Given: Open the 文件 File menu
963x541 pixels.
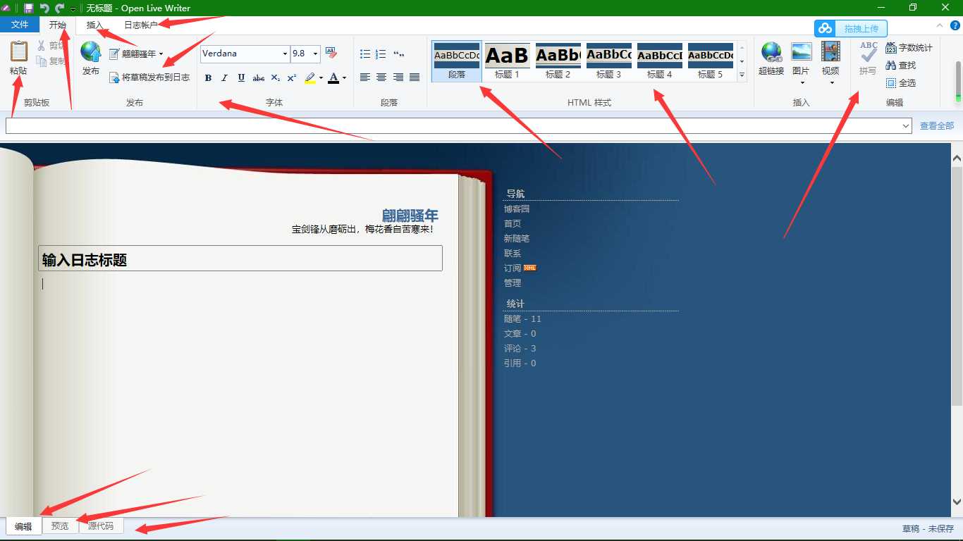Looking at the screenshot, I should 20,25.
